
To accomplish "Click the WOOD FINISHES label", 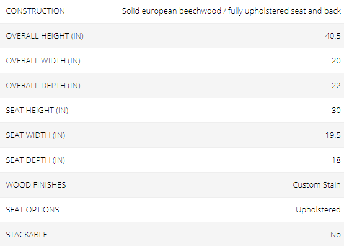I will coord(36,185).
